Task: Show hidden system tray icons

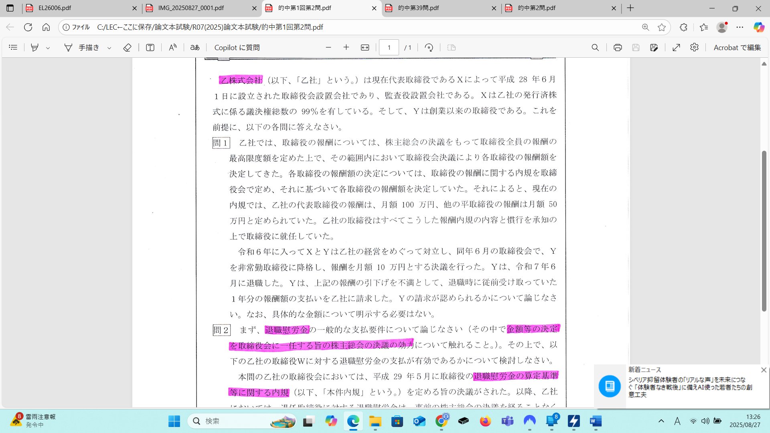Action: [x=661, y=421]
